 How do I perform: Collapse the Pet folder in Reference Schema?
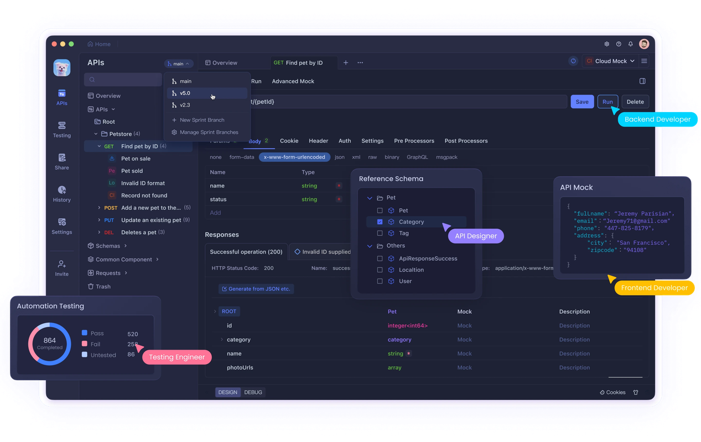[370, 198]
